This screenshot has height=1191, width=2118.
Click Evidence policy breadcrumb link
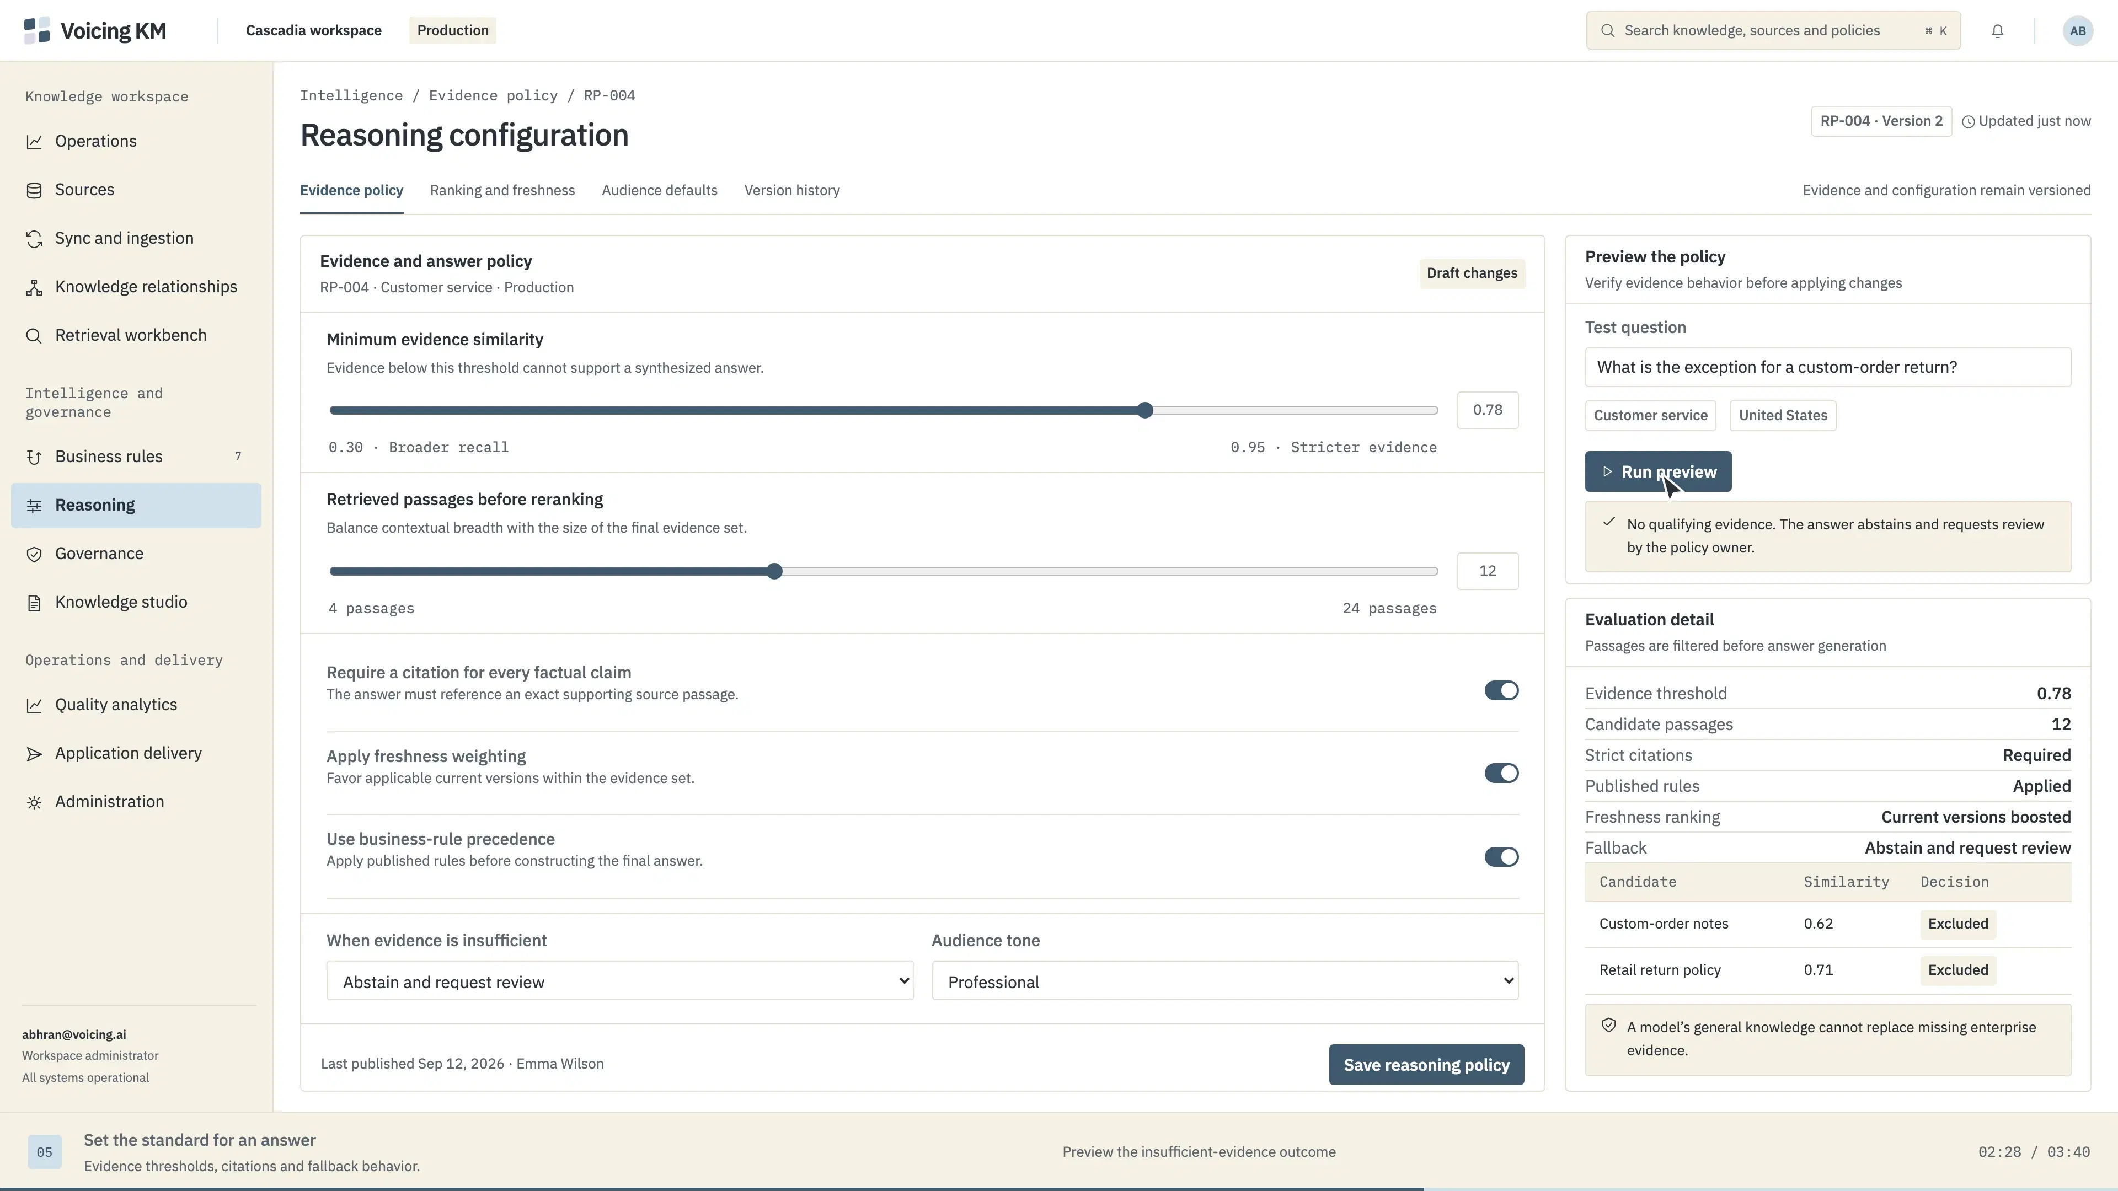493,95
